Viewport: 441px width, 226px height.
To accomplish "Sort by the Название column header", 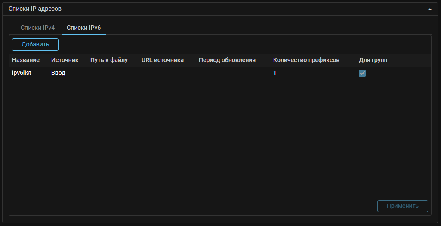I will (26, 60).
